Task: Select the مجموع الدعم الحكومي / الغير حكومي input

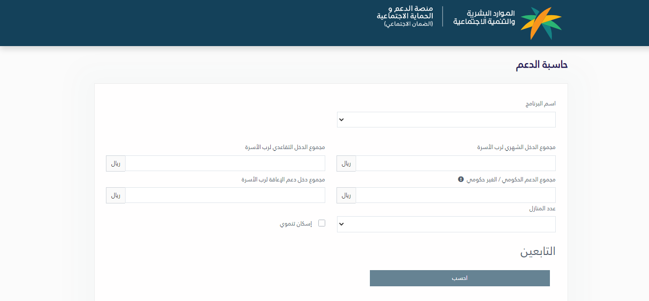Action: coord(455,195)
